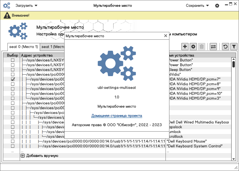Click the Выбор column header
Screen dimensions: 239x171
[x=13, y=56]
